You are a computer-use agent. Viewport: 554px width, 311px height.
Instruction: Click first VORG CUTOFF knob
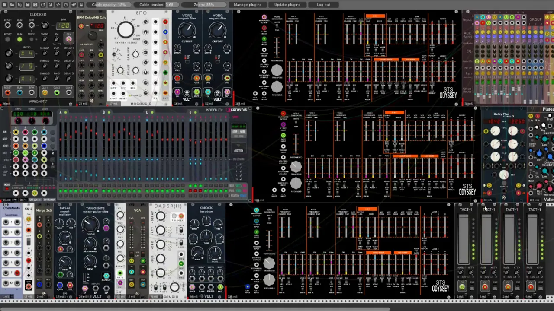point(187,30)
